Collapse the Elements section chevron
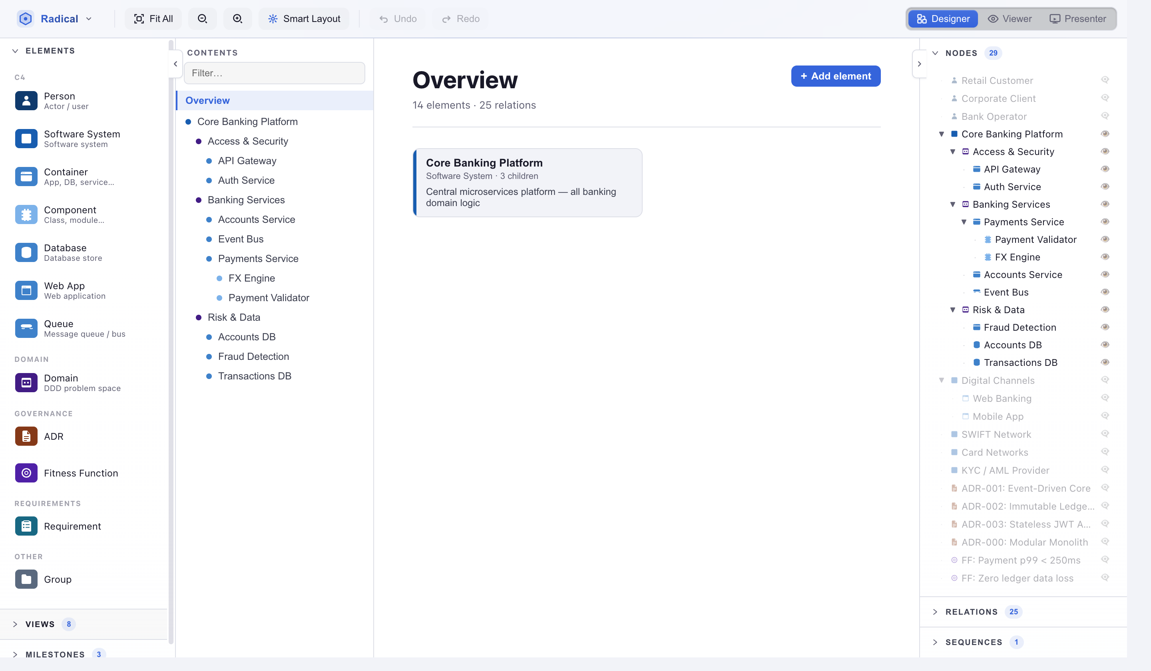1151x671 pixels. click(15, 51)
